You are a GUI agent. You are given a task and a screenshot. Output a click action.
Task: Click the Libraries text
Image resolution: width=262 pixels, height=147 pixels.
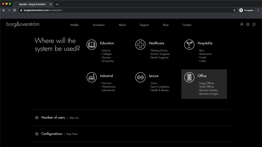[x=106, y=57]
